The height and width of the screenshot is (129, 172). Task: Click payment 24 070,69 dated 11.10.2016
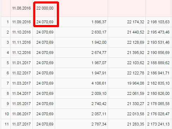click(x=45, y=32)
